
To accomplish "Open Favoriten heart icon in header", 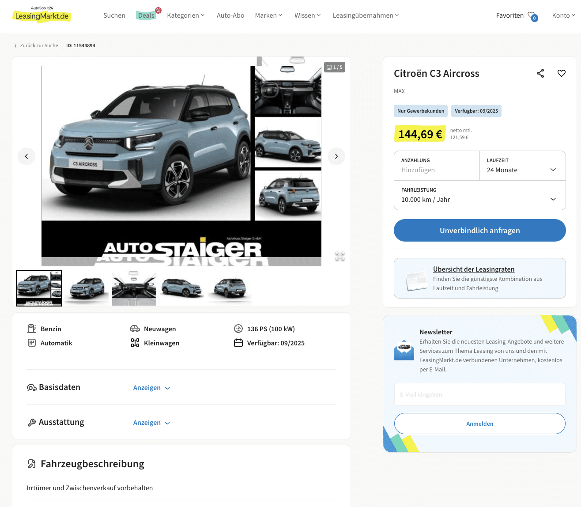I will click(x=532, y=16).
